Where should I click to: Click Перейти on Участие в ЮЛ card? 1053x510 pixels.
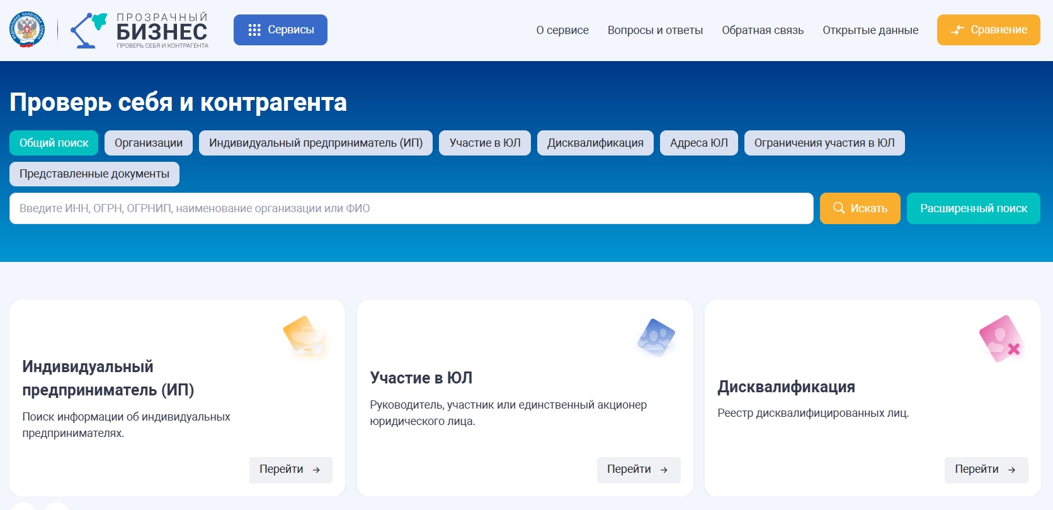click(x=639, y=470)
